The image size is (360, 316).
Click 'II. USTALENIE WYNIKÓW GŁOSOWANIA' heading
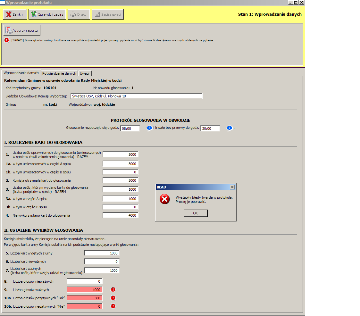(x=44, y=230)
